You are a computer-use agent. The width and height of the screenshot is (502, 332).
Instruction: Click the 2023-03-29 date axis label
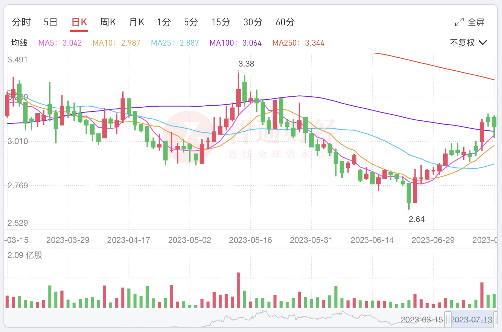68,240
